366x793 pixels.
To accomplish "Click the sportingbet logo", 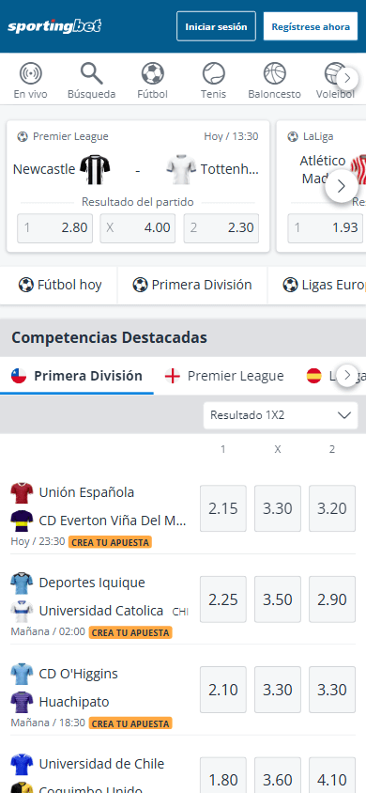I will pos(54,26).
